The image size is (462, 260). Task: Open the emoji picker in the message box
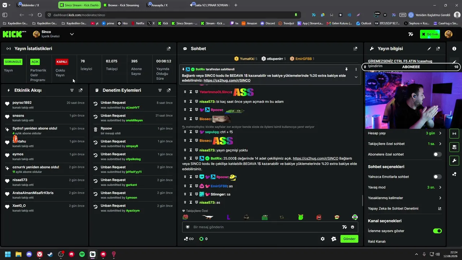[353, 227]
